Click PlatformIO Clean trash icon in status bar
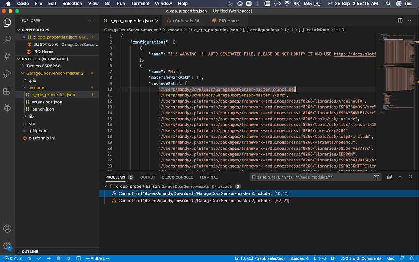This screenshot has height=262, width=419. pos(59,258)
